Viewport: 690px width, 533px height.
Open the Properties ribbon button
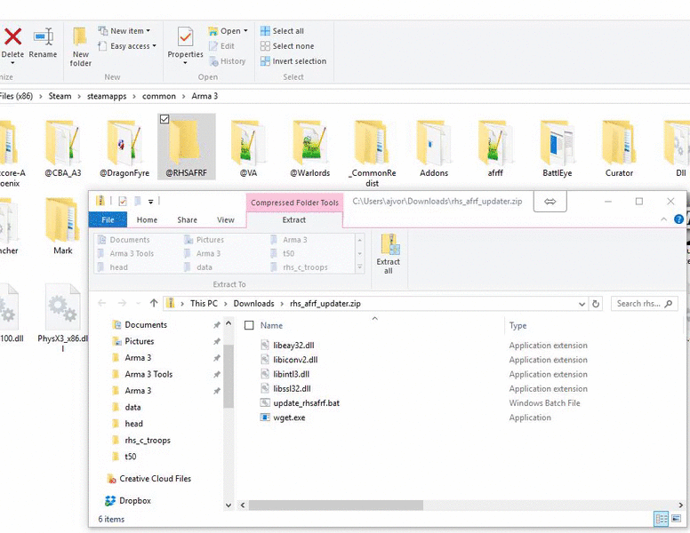185,46
